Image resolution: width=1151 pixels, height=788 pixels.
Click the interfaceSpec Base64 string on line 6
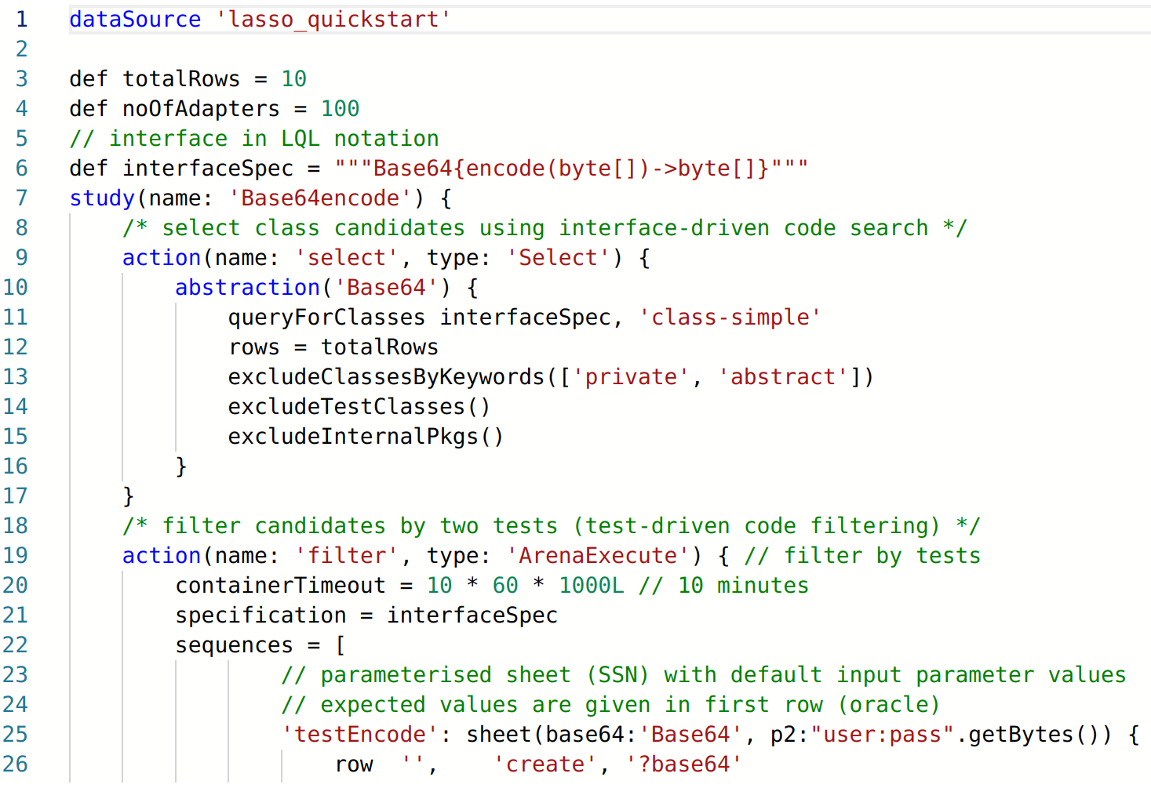[x=571, y=168]
